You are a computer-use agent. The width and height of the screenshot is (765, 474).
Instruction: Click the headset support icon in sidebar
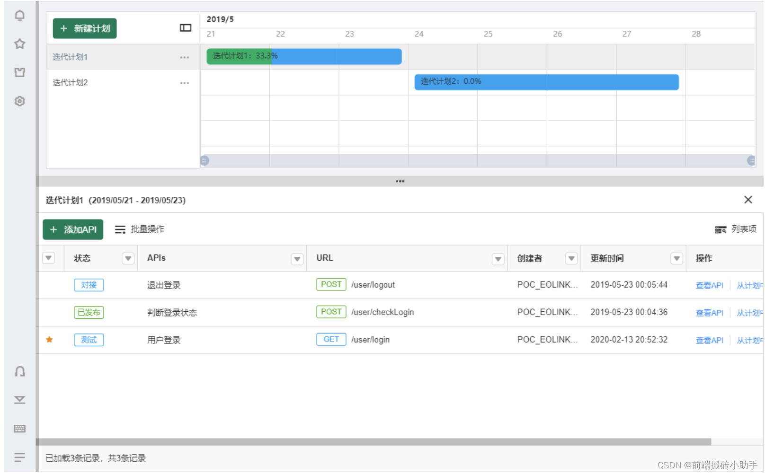[19, 371]
